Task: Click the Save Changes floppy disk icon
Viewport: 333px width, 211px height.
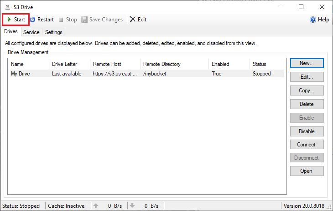Action: pyautogui.click(x=84, y=20)
